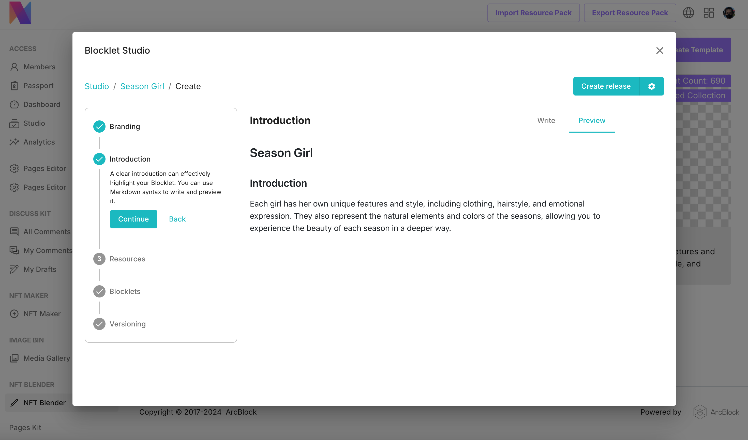This screenshot has height=440, width=748.
Task: Click the Create release button
Action: pos(606,86)
